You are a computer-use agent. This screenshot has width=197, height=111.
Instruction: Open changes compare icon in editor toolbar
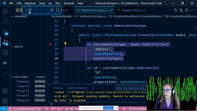tap(181, 10)
